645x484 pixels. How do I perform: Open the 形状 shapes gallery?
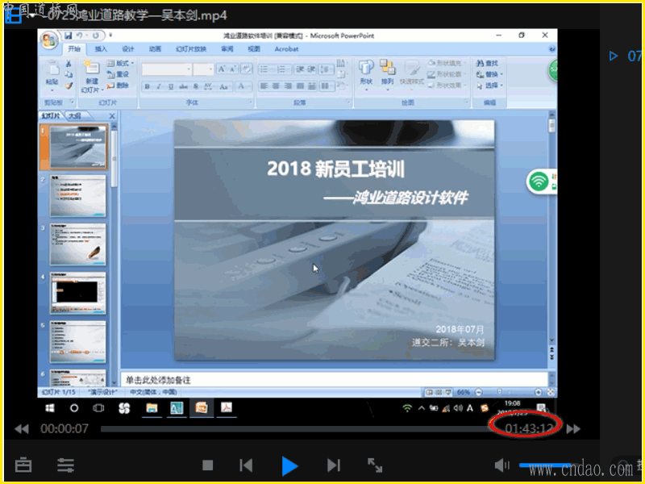[366, 73]
